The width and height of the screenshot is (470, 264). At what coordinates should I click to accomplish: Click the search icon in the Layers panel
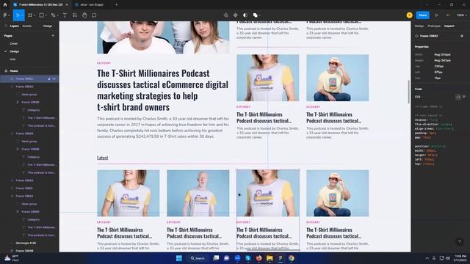coord(6,26)
